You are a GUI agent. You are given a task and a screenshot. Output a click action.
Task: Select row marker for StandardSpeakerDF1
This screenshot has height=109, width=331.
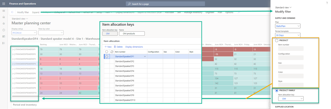pyautogui.click(x=107, y=57)
